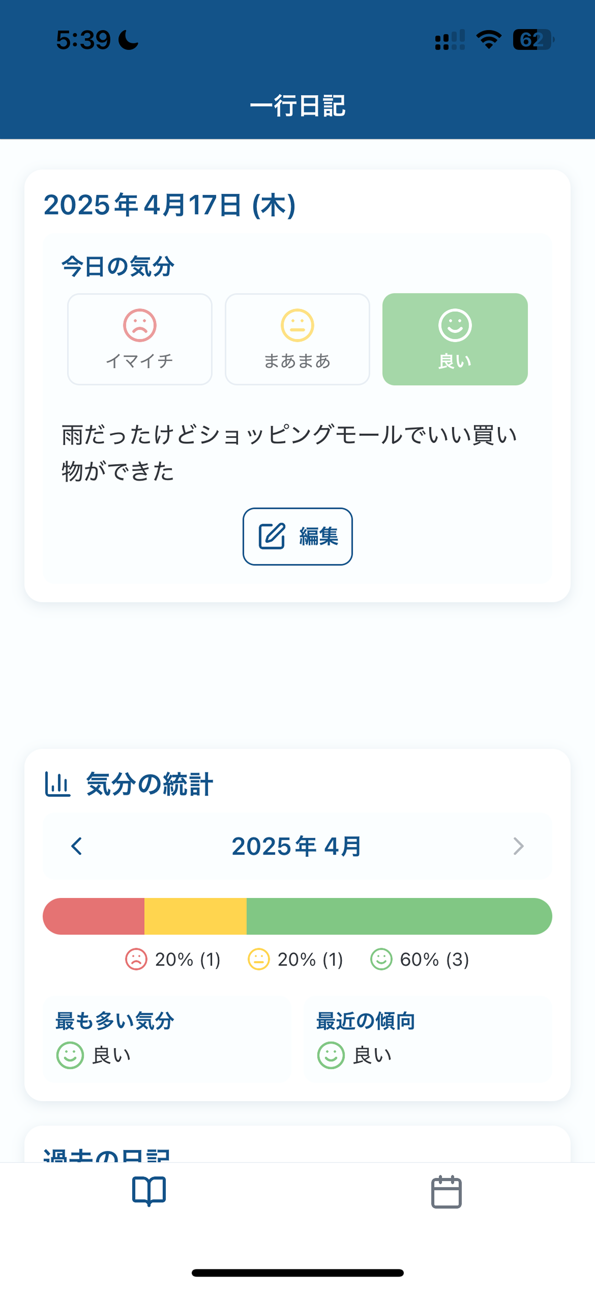Go to the next month with the right chevron
This screenshot has width=595, height=1289.
click(518, 846)
